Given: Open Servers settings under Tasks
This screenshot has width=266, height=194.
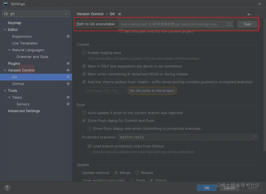Looking at the screenshot, I should [x=23, y=104].
